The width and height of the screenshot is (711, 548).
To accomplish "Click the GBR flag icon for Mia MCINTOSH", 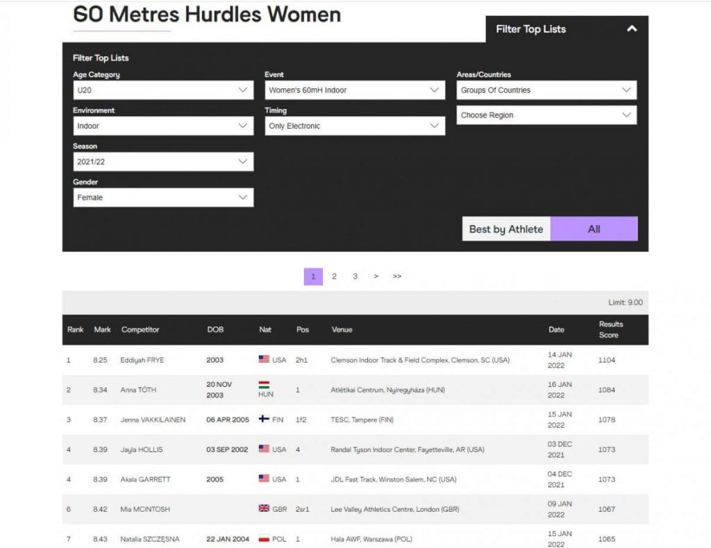I will [264, 509].
